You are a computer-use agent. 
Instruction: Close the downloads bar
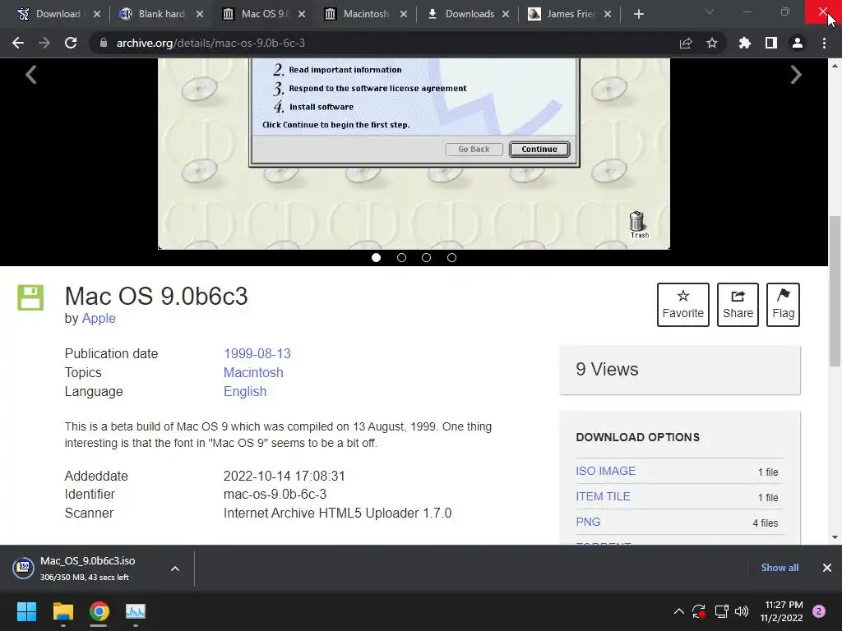pyautogui.click(x=827, y=568)
